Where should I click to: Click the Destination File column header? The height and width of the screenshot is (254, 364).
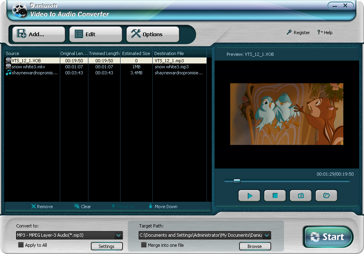180,53
